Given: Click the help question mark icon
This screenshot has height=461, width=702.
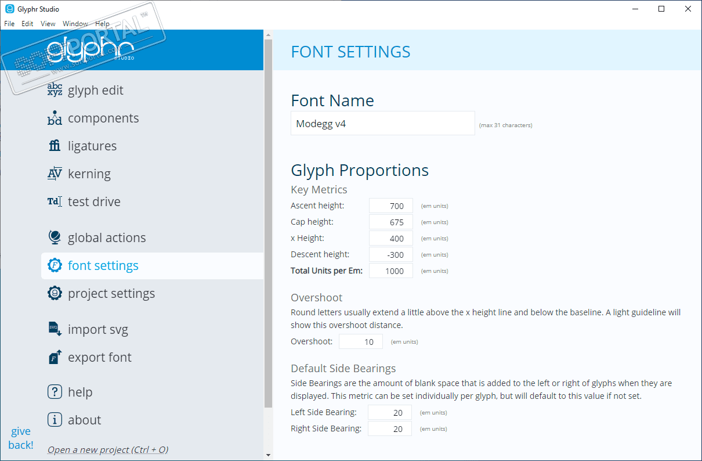Looking at the screenshot, I should pos(55,392).
